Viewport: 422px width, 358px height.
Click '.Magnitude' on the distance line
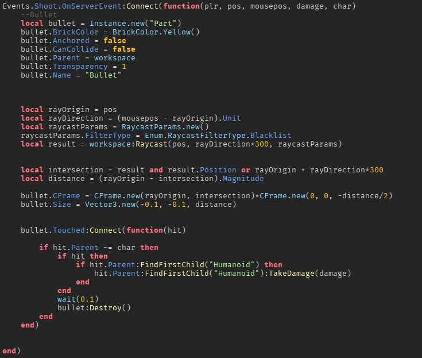coord(242,179)
